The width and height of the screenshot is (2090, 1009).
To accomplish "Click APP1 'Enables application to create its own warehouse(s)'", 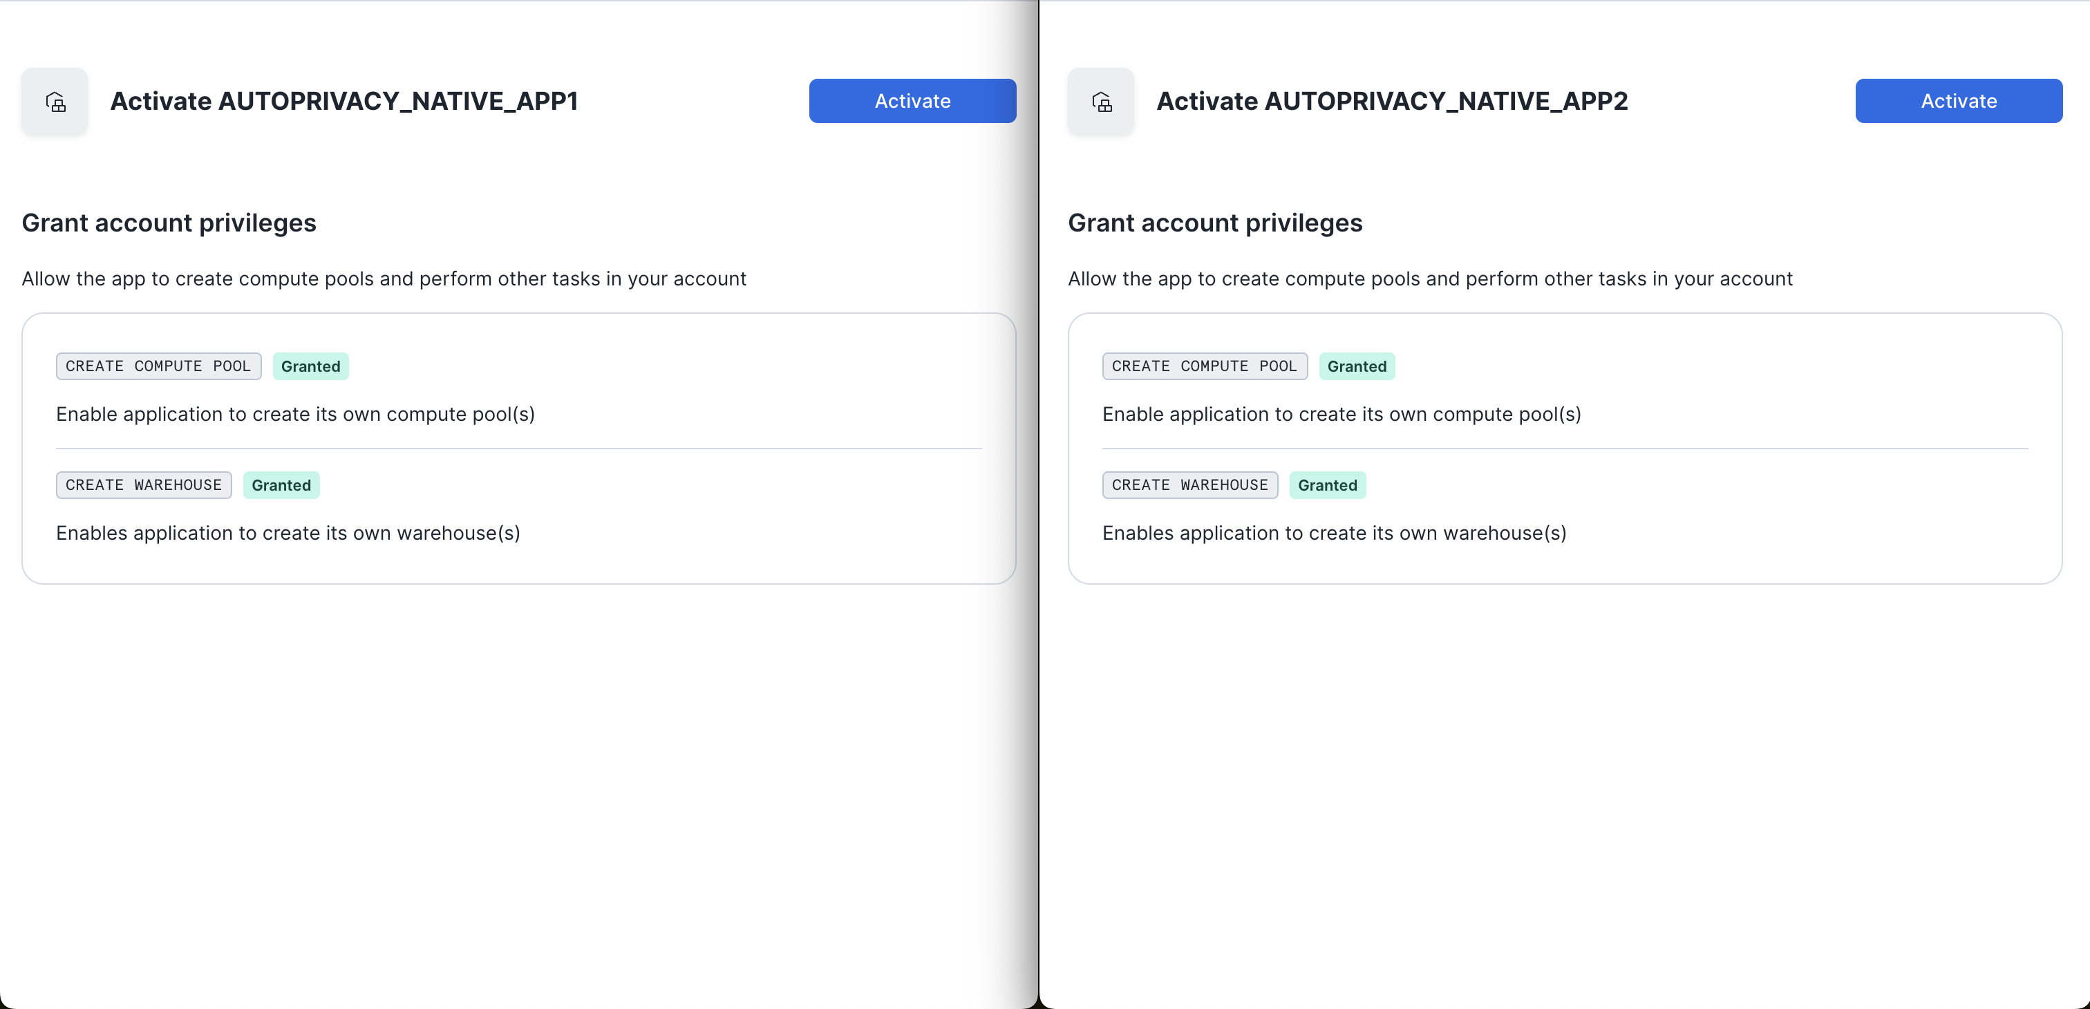I will point(288,533).
